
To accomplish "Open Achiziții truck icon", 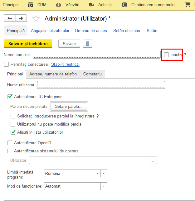I will tap(91, 5).
